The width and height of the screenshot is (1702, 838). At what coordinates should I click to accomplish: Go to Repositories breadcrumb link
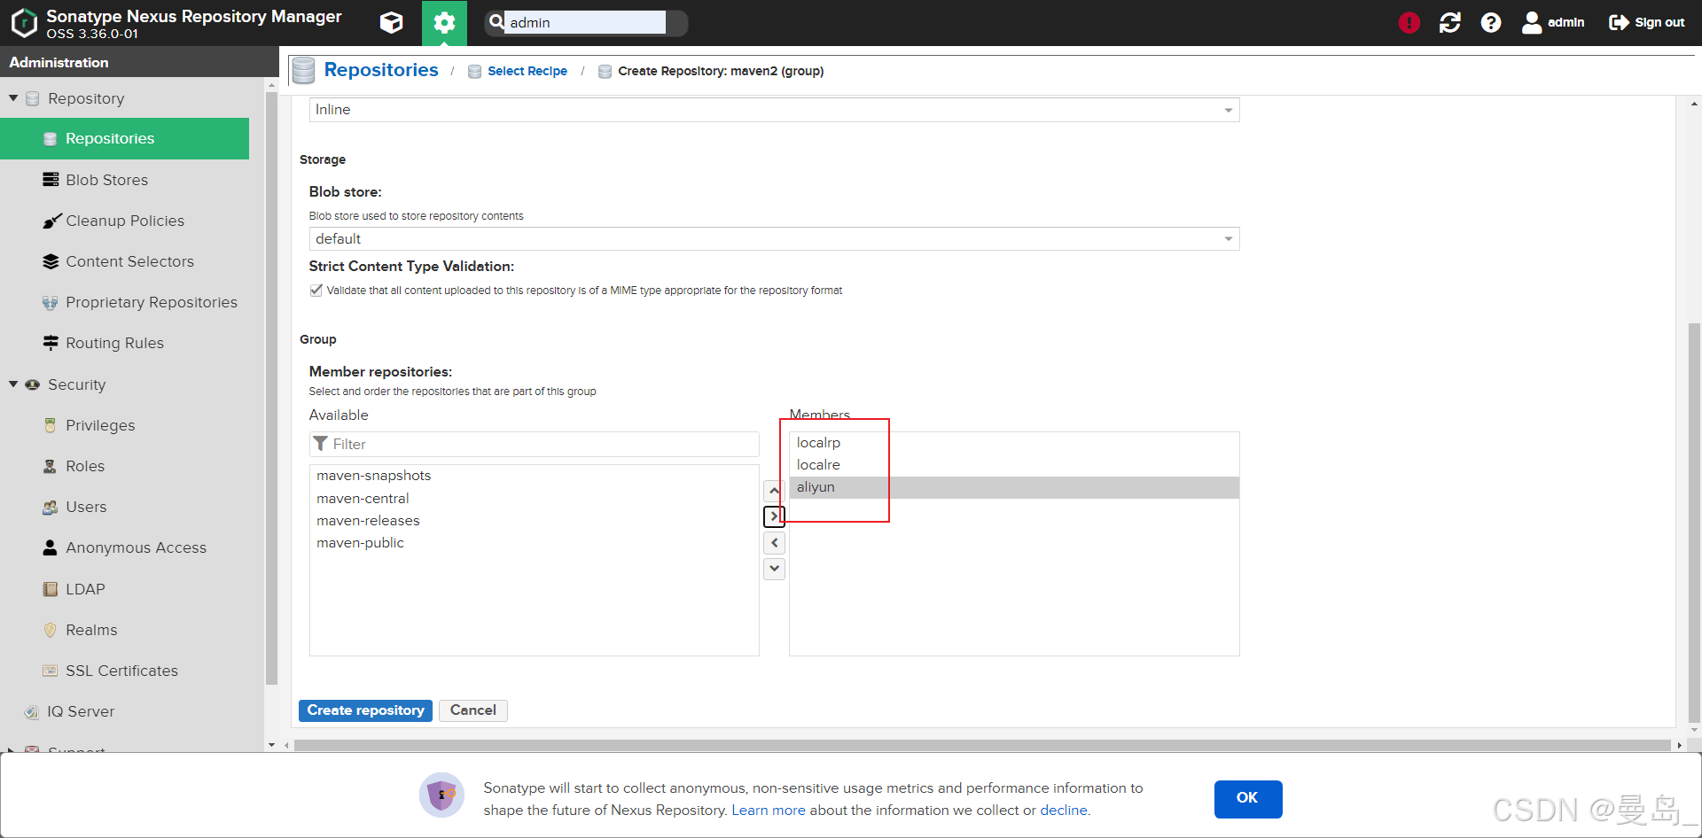pos(381,70)
